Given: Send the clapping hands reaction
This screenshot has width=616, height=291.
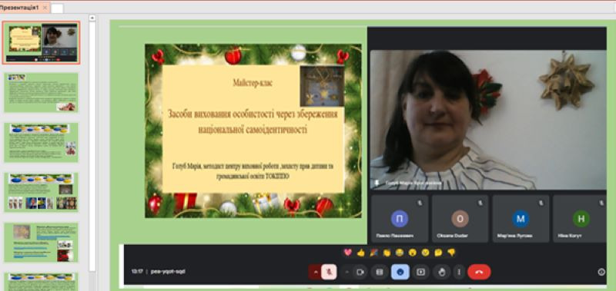Looking at the screenshot, I should (387, 253).
